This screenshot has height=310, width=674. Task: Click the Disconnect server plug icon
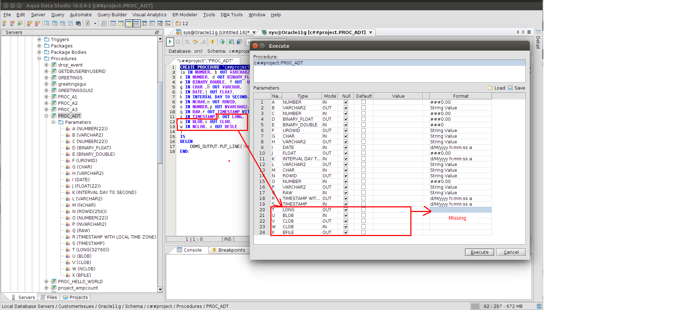[x=37, y=23]
